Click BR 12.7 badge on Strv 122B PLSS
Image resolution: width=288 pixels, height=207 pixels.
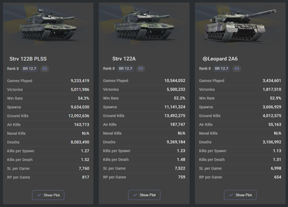pos(30,69)
